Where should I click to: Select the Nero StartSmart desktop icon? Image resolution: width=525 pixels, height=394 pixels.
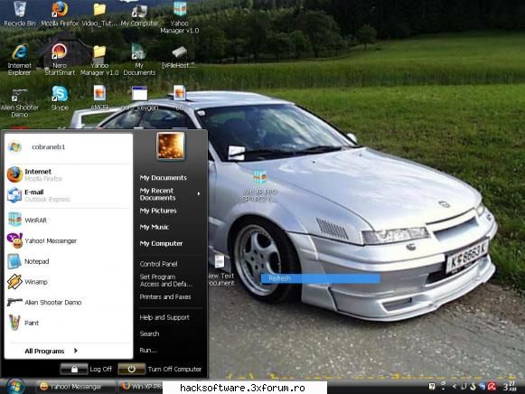[60, 60]
